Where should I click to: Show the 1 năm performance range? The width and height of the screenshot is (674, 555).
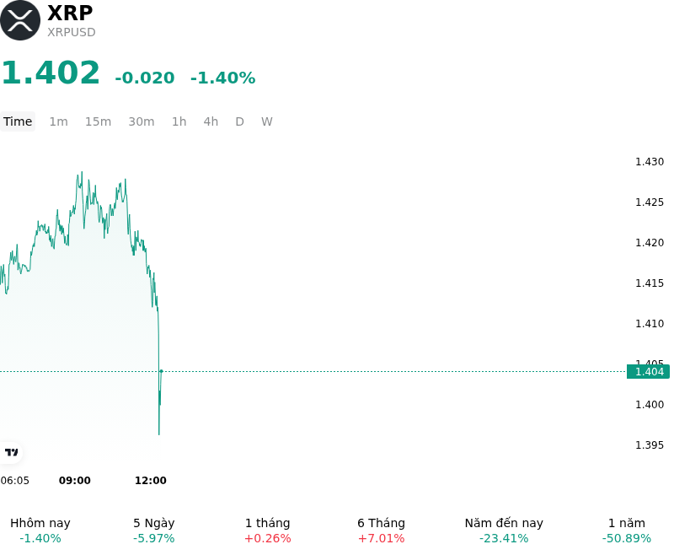[x=627, y=530]
